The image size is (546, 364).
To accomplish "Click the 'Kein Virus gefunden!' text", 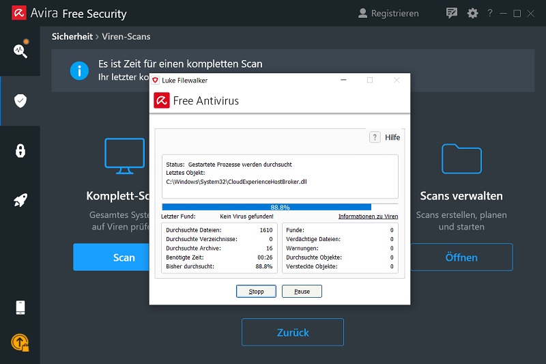I will tap(246, 216).
